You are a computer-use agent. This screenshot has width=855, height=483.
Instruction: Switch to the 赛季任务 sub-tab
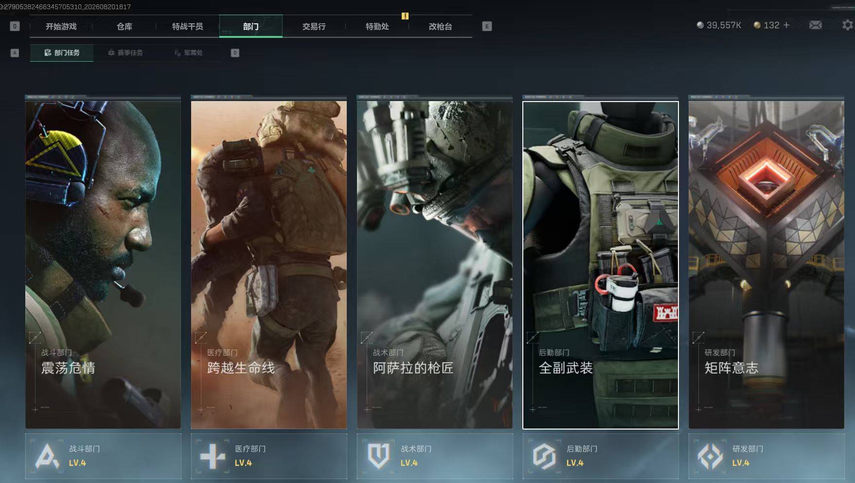tap(125, 52)
